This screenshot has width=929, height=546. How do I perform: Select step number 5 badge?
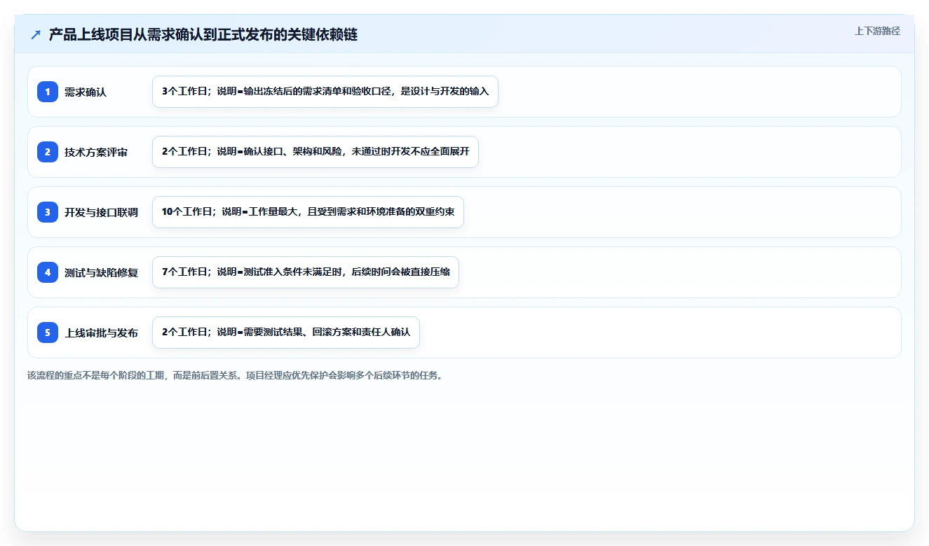tap(48, 332)
